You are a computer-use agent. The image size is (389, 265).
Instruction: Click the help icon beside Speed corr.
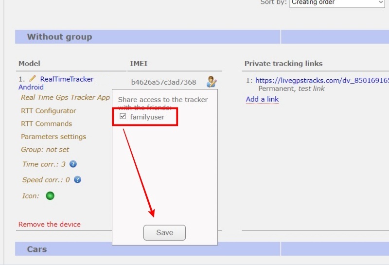click(x=77, y=180)
